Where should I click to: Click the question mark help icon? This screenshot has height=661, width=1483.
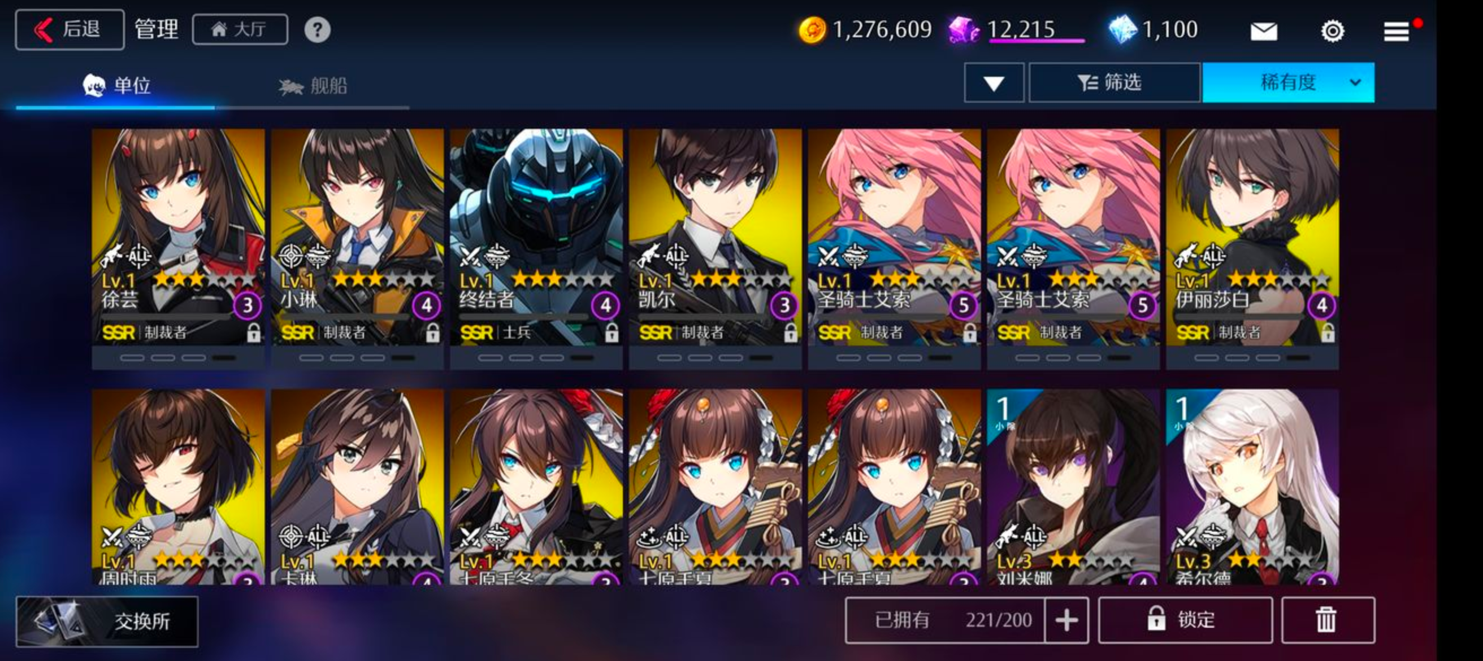point(317,29)
